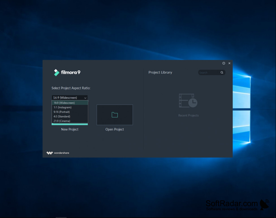Close the Filmora9 startup window
This screenshot has width=276, height=218.
[x=229, y=63]
